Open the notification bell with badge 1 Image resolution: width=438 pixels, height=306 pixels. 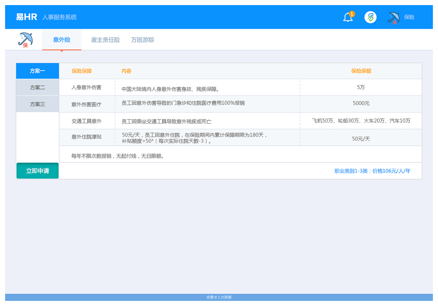pos(349,17)
